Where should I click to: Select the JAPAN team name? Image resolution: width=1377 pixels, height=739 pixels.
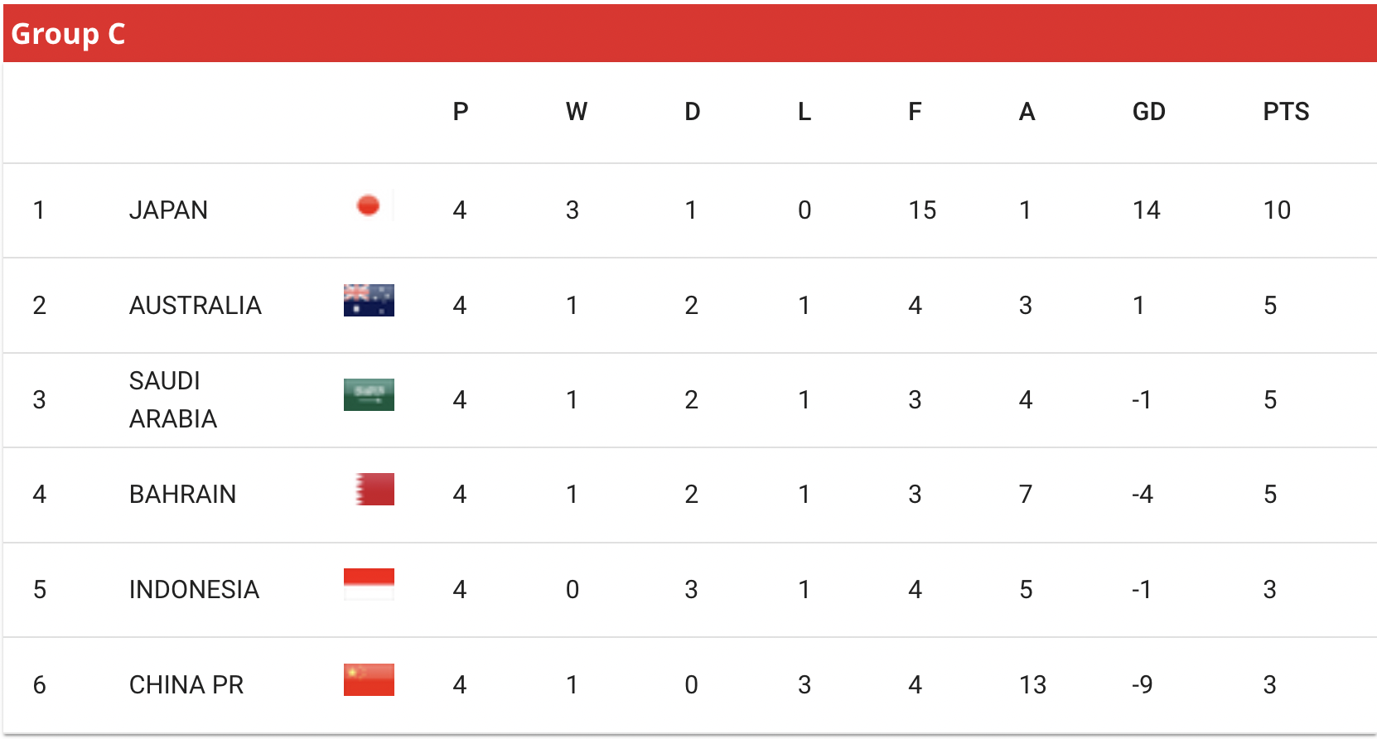pos(168,210)
